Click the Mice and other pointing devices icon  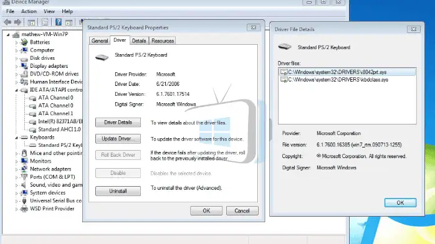(x=24, y=153)
